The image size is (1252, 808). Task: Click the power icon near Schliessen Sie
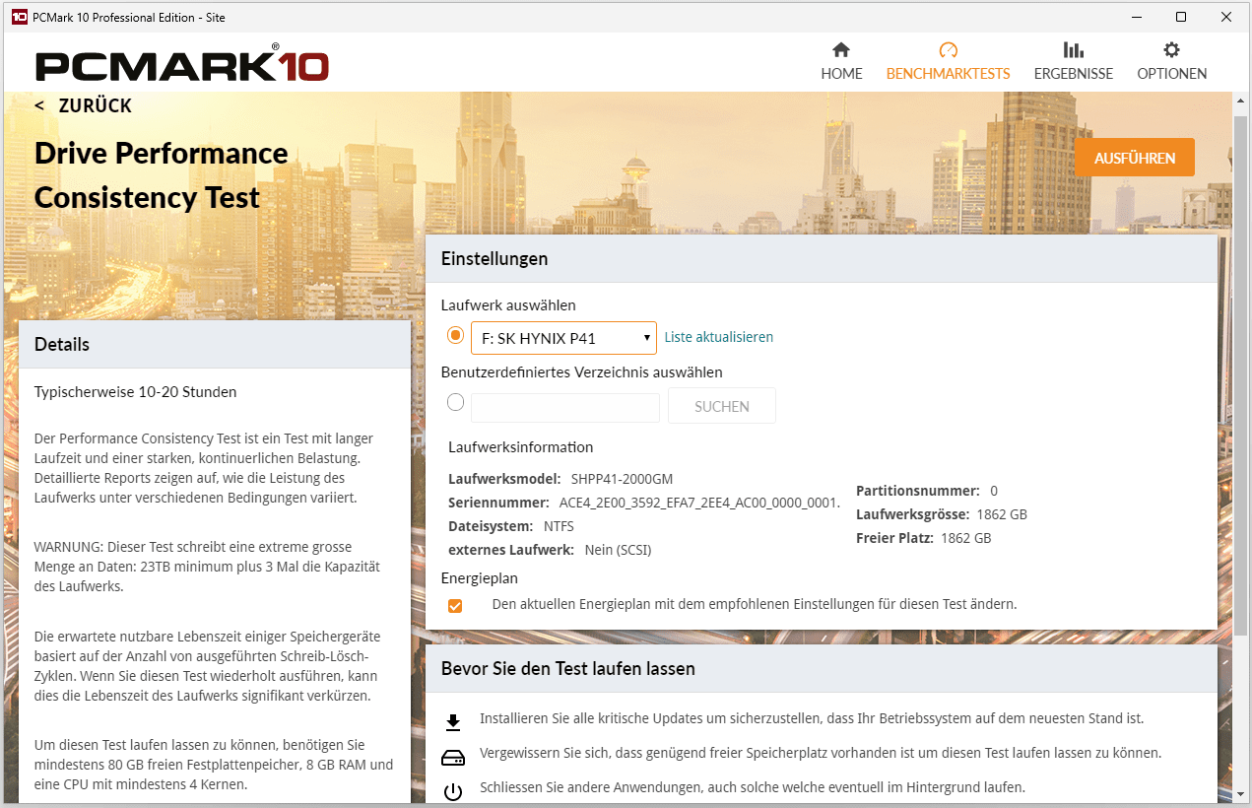point(453,791)
